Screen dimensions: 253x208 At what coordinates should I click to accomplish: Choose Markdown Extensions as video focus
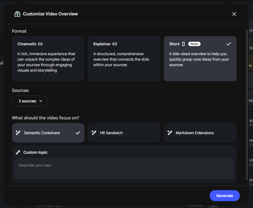200,133
